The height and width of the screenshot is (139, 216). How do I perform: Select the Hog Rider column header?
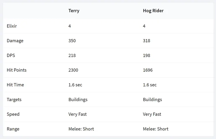[153, 11]
